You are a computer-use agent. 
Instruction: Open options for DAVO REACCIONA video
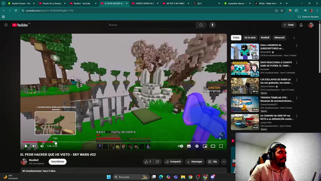click(x=297, y=63)
